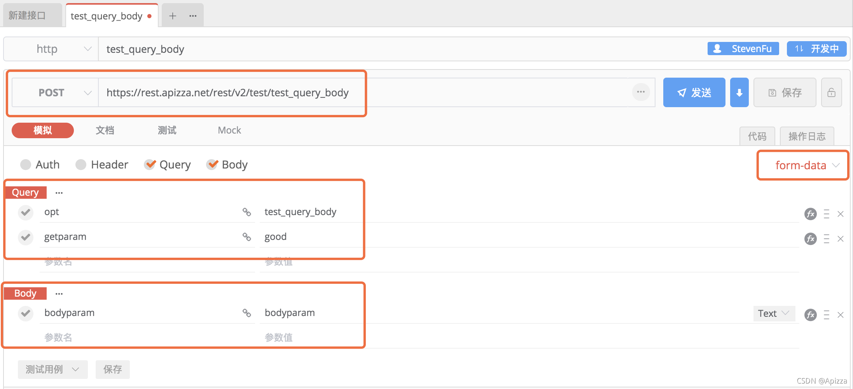Click the lock icon next to save
The height and width of the screenshot is (389, 853).
point(831,92)
